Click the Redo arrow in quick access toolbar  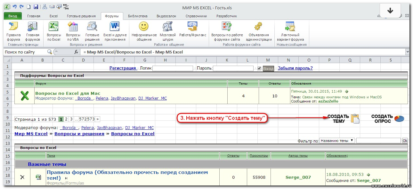point(21,7)
